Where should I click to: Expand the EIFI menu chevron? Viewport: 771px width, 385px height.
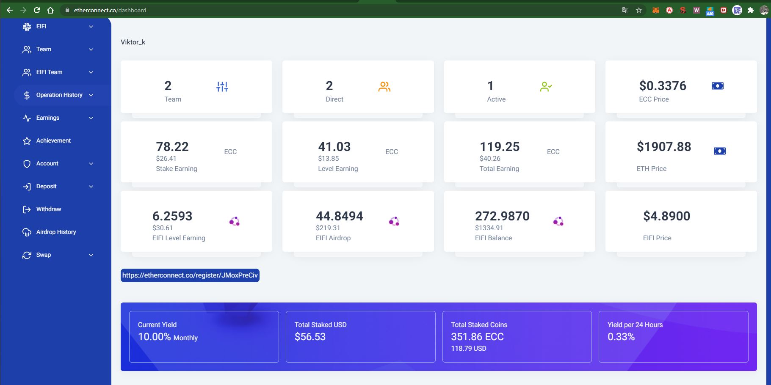coord(91,27)
